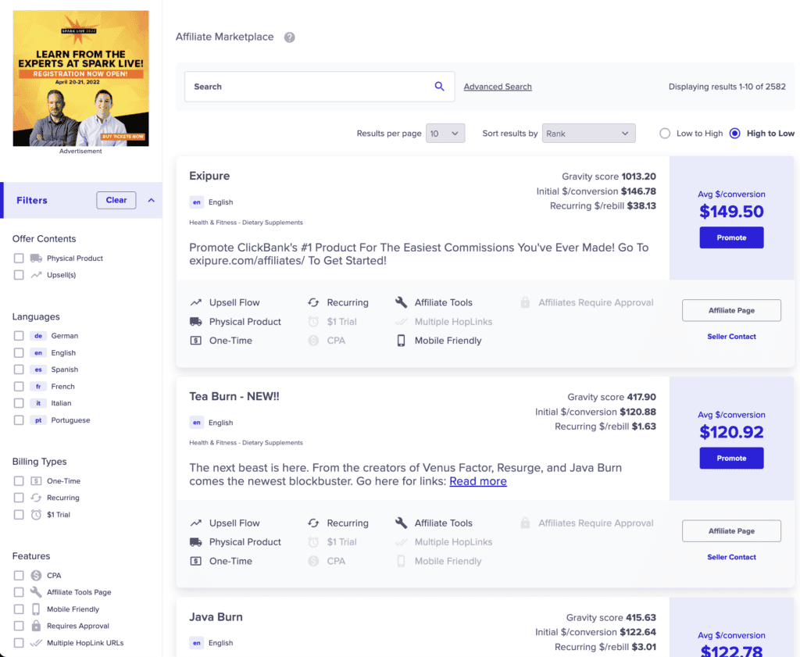Click the trend-arrow icon in Upsell(s) filter

(36, 275)
